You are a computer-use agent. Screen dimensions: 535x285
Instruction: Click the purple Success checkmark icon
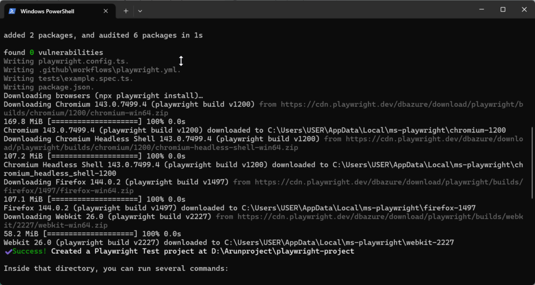pos(8,251)
